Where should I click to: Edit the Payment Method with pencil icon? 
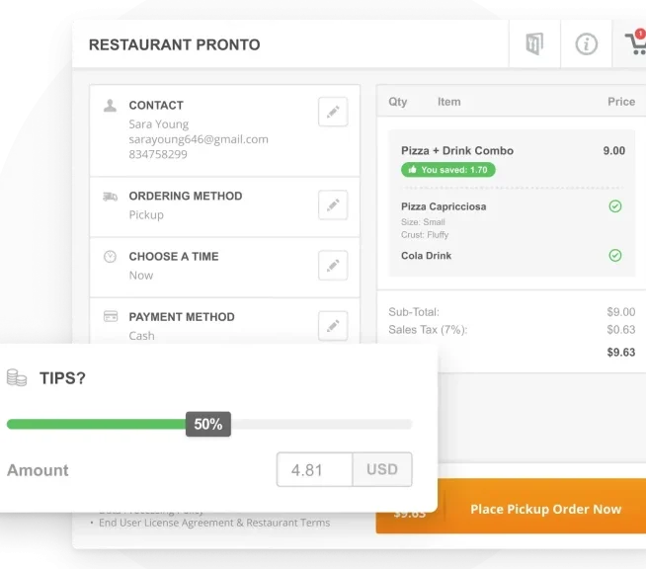pyautogui.click(x=333, y=326)
